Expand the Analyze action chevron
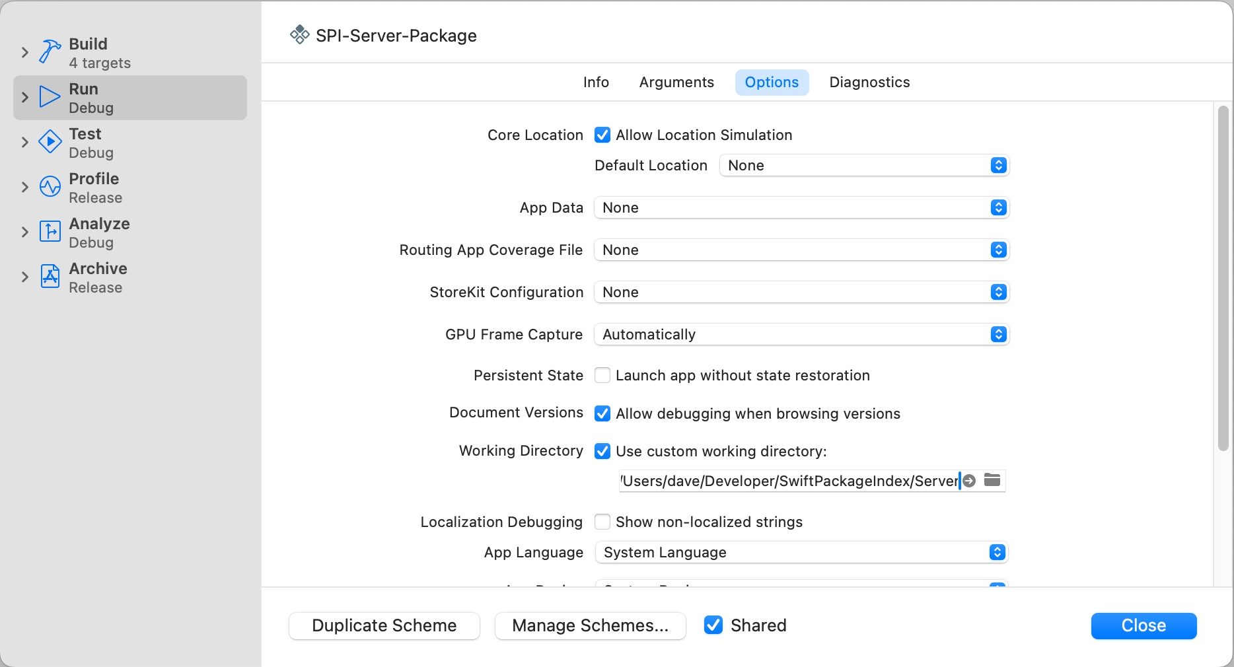Image resolution: width=1234 pixels, height=667 pixels. [x=25, y=232]
